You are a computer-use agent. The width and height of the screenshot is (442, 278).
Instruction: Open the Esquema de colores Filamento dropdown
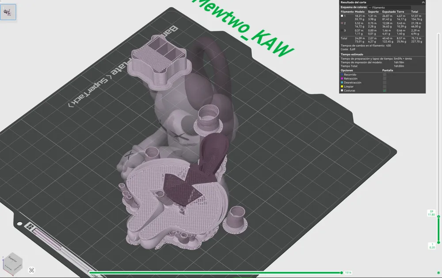click(389, 8)
